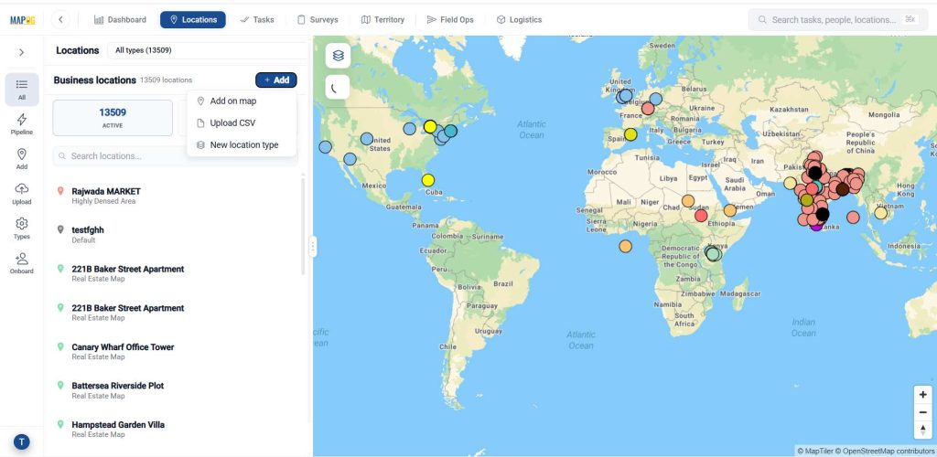This screenshot has width=937, height=457.
Task: Select the Locations tab
Action: point(193,20)
